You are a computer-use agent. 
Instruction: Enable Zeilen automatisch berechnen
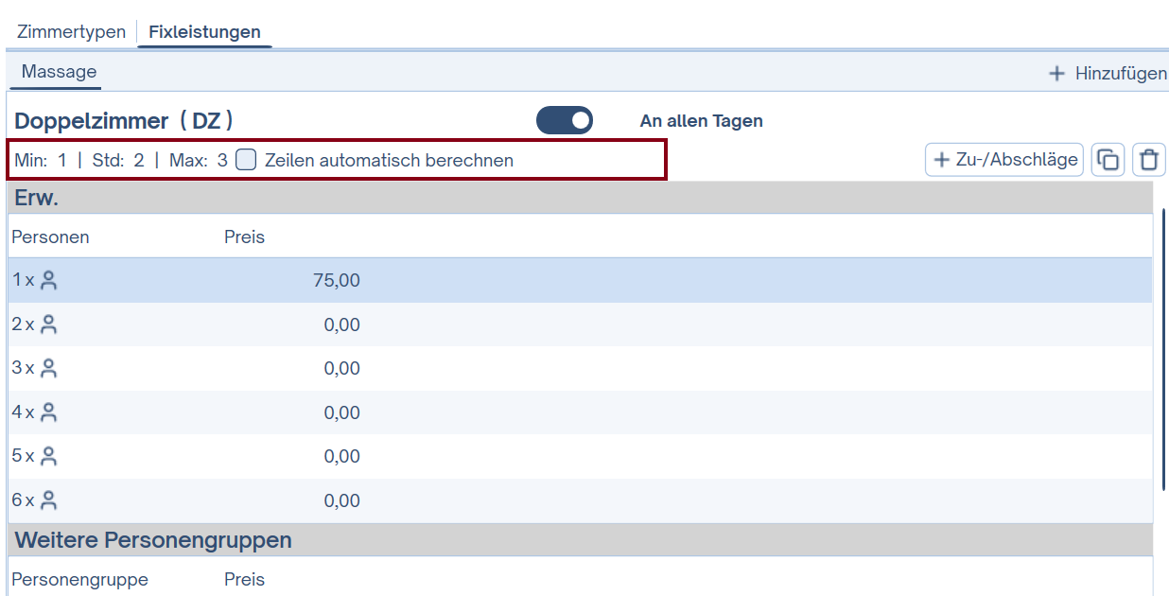(x=245, y=159)
